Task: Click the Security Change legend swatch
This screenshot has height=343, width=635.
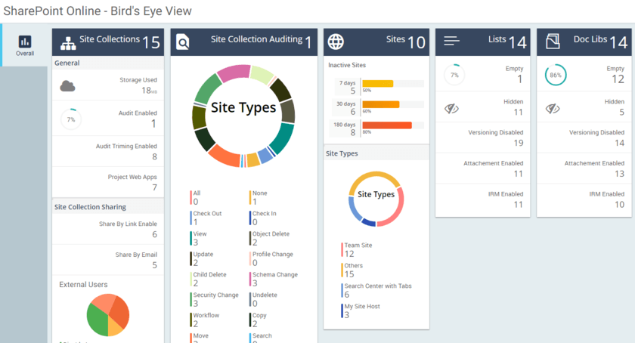Action: pyautogui.click(x=190, y=300)
